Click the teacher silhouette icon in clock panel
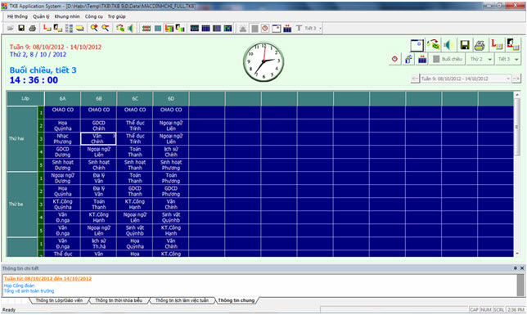 [x=512, y=45]
